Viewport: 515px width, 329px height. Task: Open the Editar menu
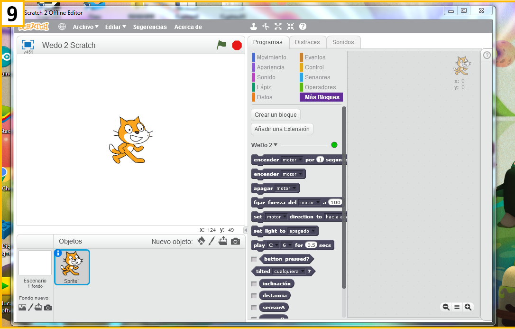(x=115, y=27)
